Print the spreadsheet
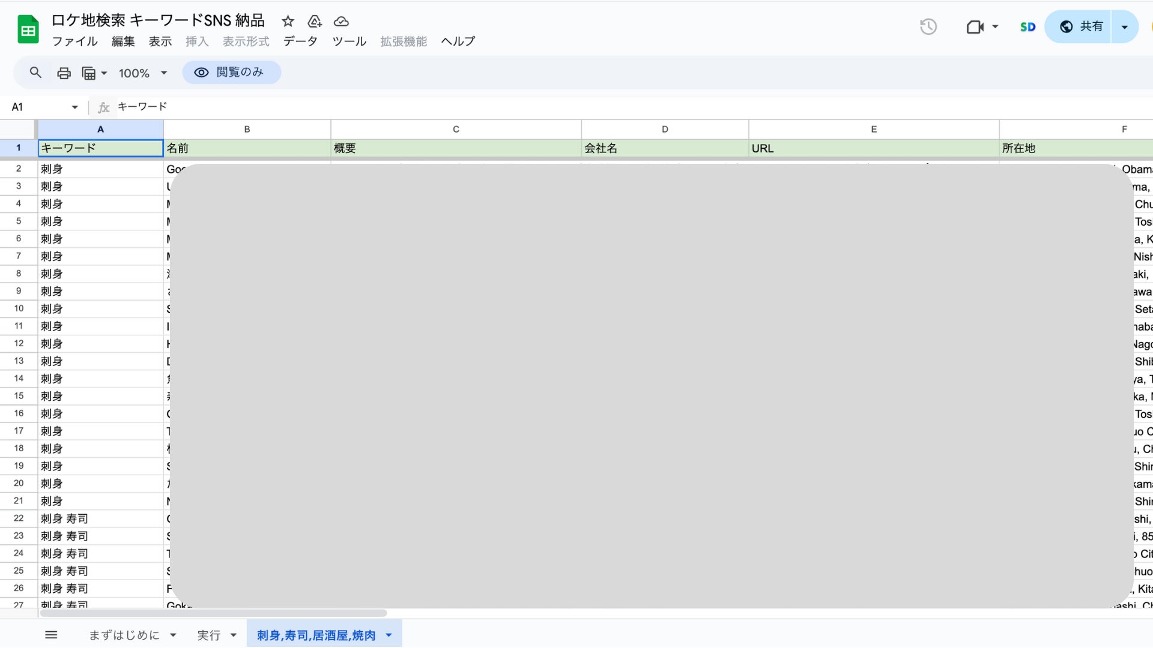The width and height of the screenshot is (1153, 648). [64, 73]
